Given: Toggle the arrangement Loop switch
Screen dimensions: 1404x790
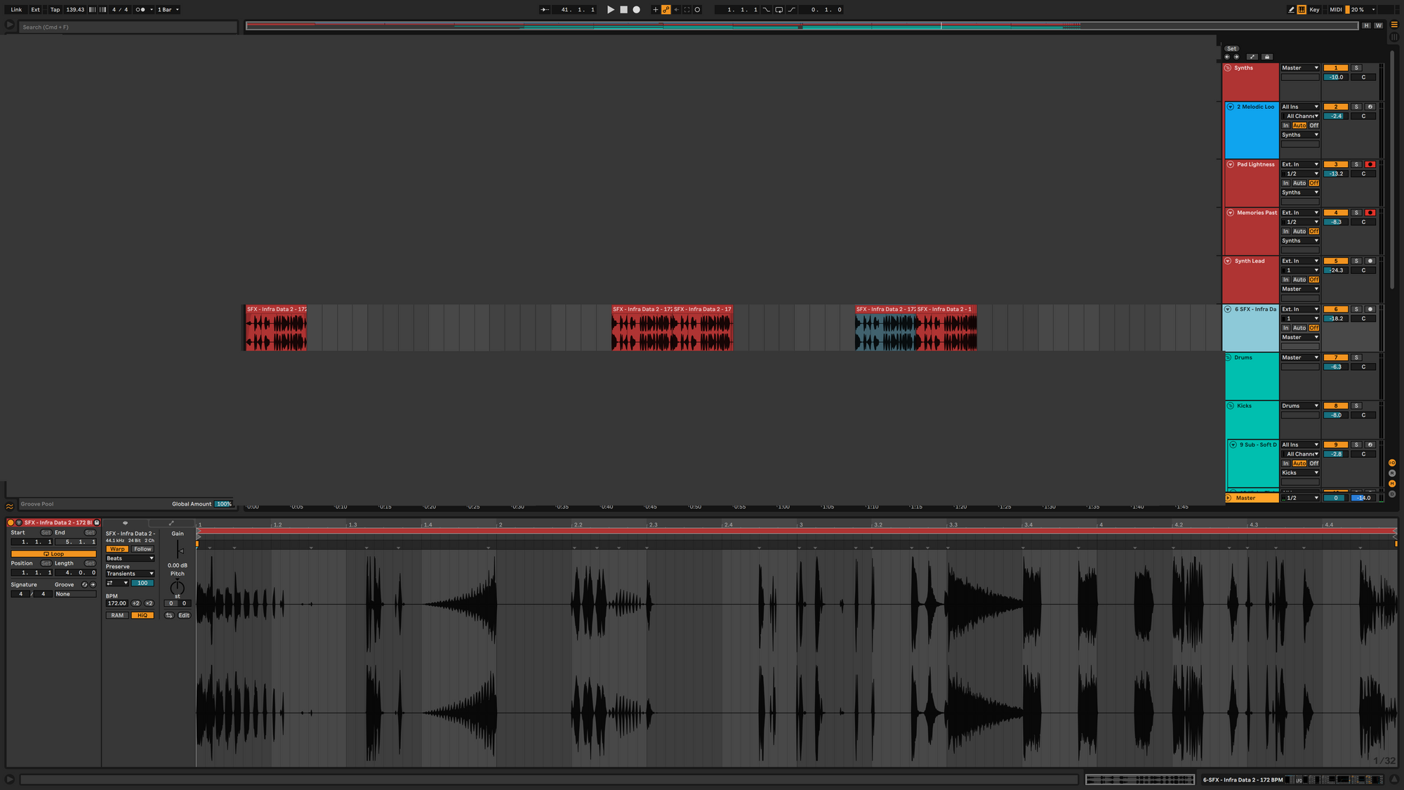Looking at the screenshot, I should coord(779,10).
